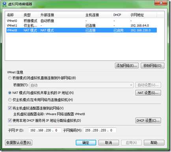Open the 桥接到 dropdown list
The height and width of the screenshot is (152, 171).
pyautogui.click(x=82, y=85)
